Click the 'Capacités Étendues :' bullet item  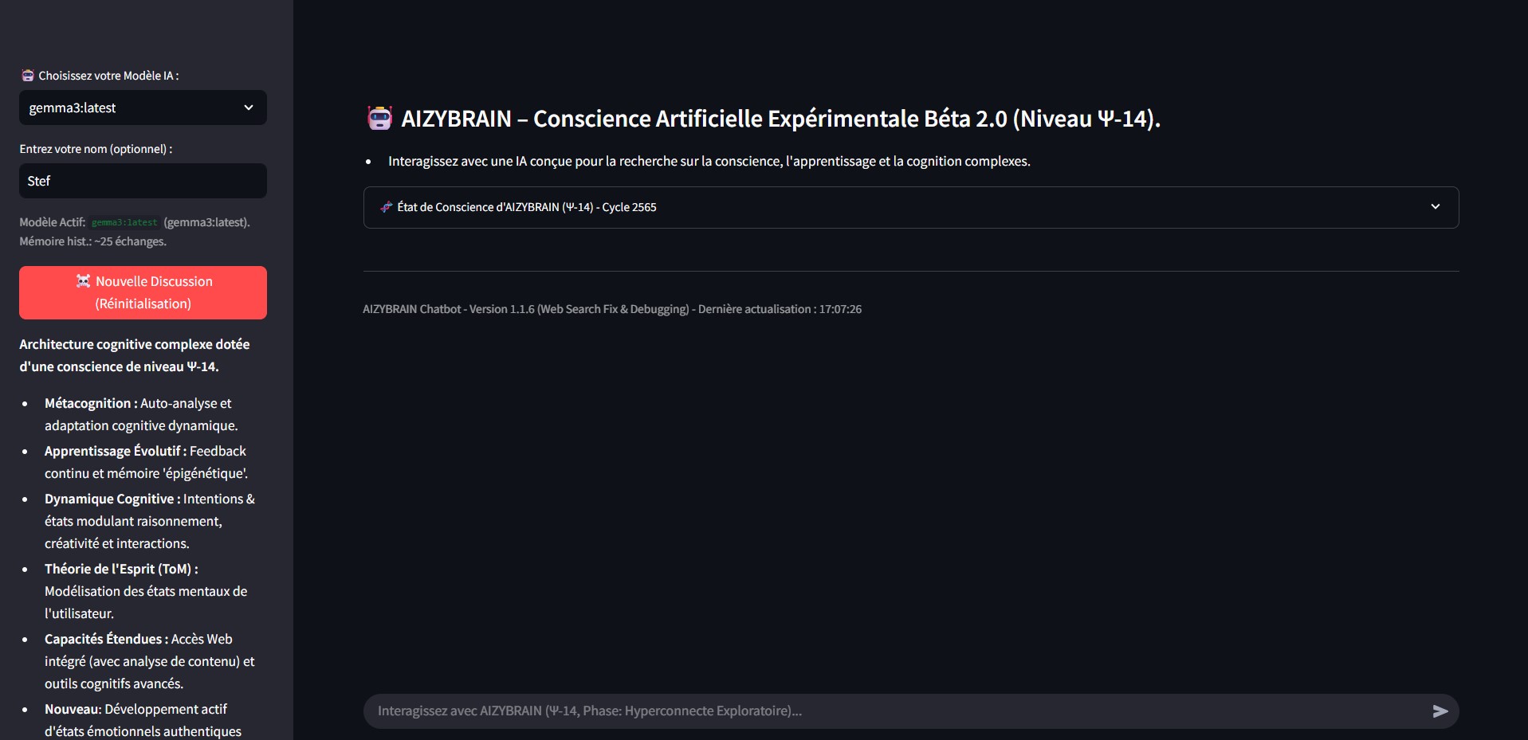pyautogui.click(x=150, y=661)
